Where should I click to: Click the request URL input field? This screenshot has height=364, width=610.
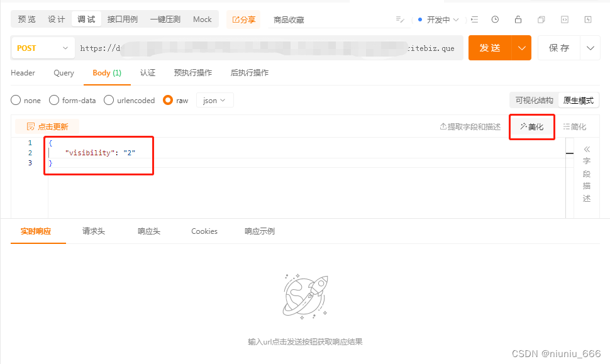click(269, 48)
